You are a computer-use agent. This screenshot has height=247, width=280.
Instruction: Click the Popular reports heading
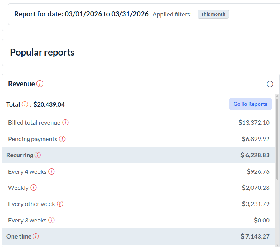click(x=42, y=52)
